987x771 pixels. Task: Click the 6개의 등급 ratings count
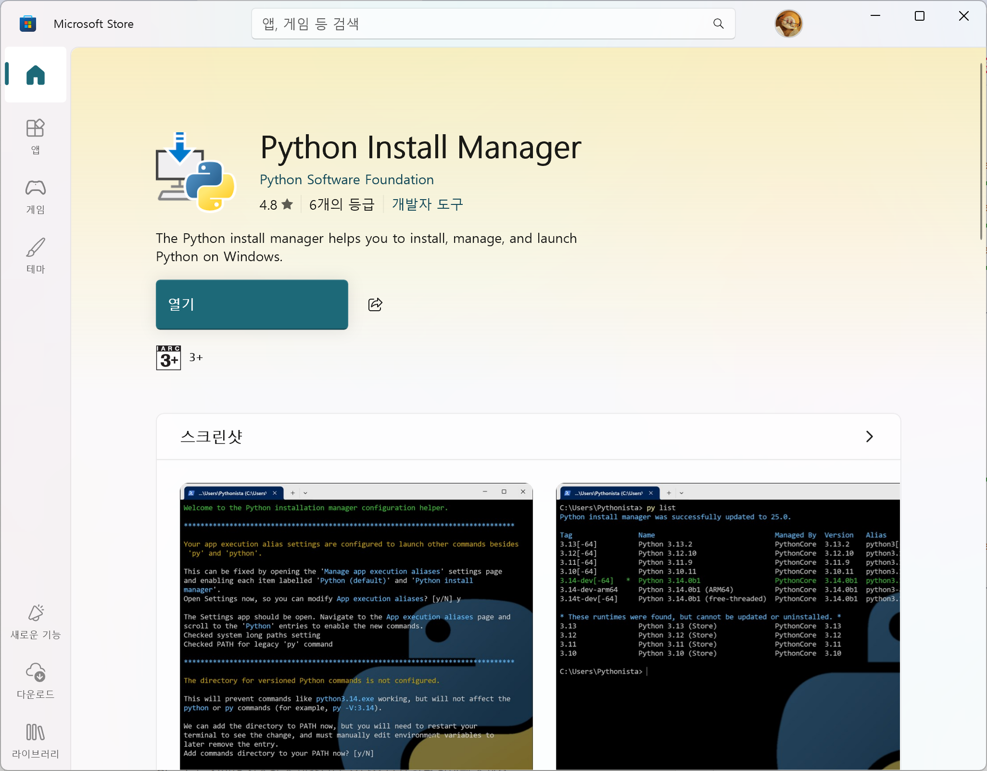[x=342, y=204]
